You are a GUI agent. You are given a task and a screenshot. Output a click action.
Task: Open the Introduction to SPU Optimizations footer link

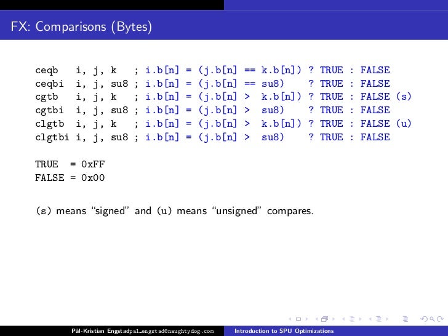click(284, 331)
